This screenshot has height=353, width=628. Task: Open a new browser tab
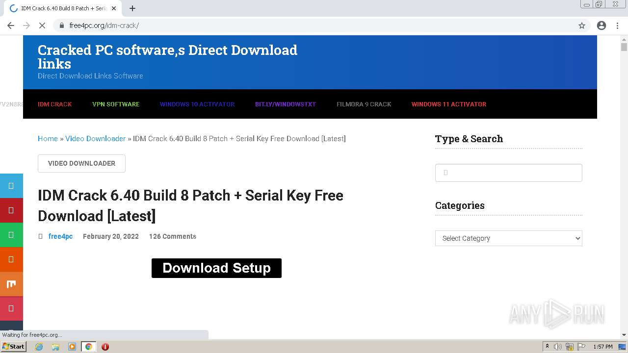pyautogui.click(x=132, y=8)
